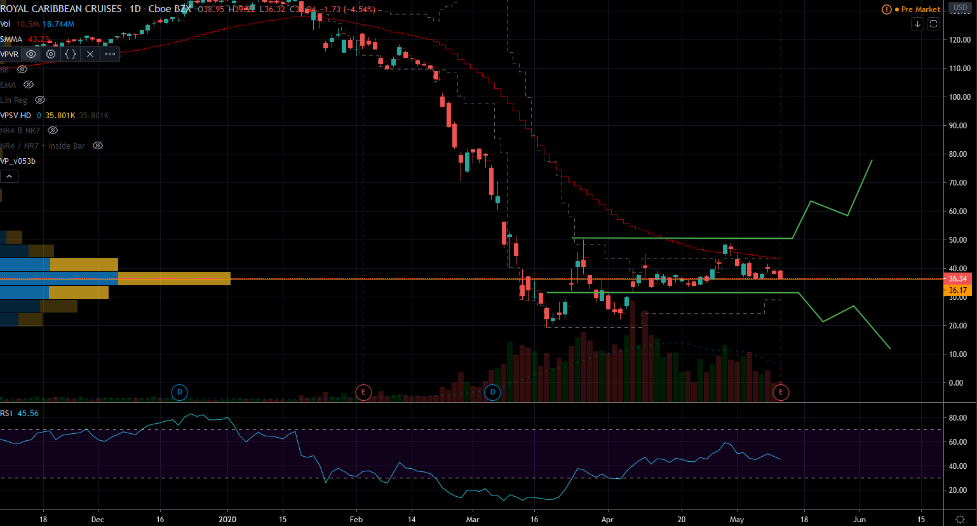Viewport: 977px width, 526px height.
Task: Select the Vol indicator legend
Action: click(5, 24)
